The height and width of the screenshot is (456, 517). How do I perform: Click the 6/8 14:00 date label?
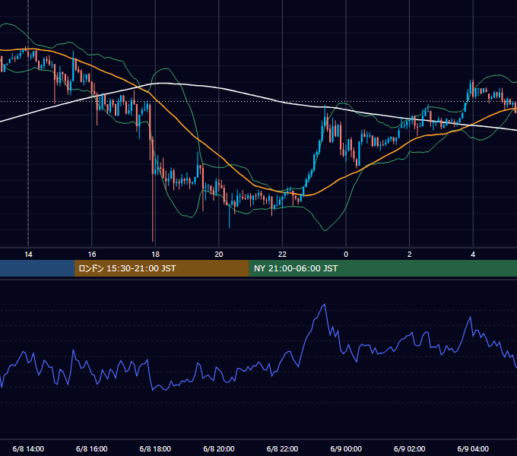28,448
